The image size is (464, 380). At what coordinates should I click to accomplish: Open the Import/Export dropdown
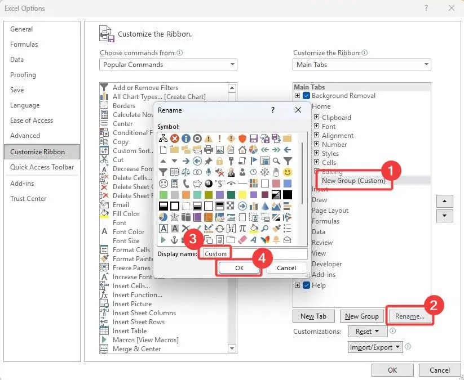coord(375,347)
